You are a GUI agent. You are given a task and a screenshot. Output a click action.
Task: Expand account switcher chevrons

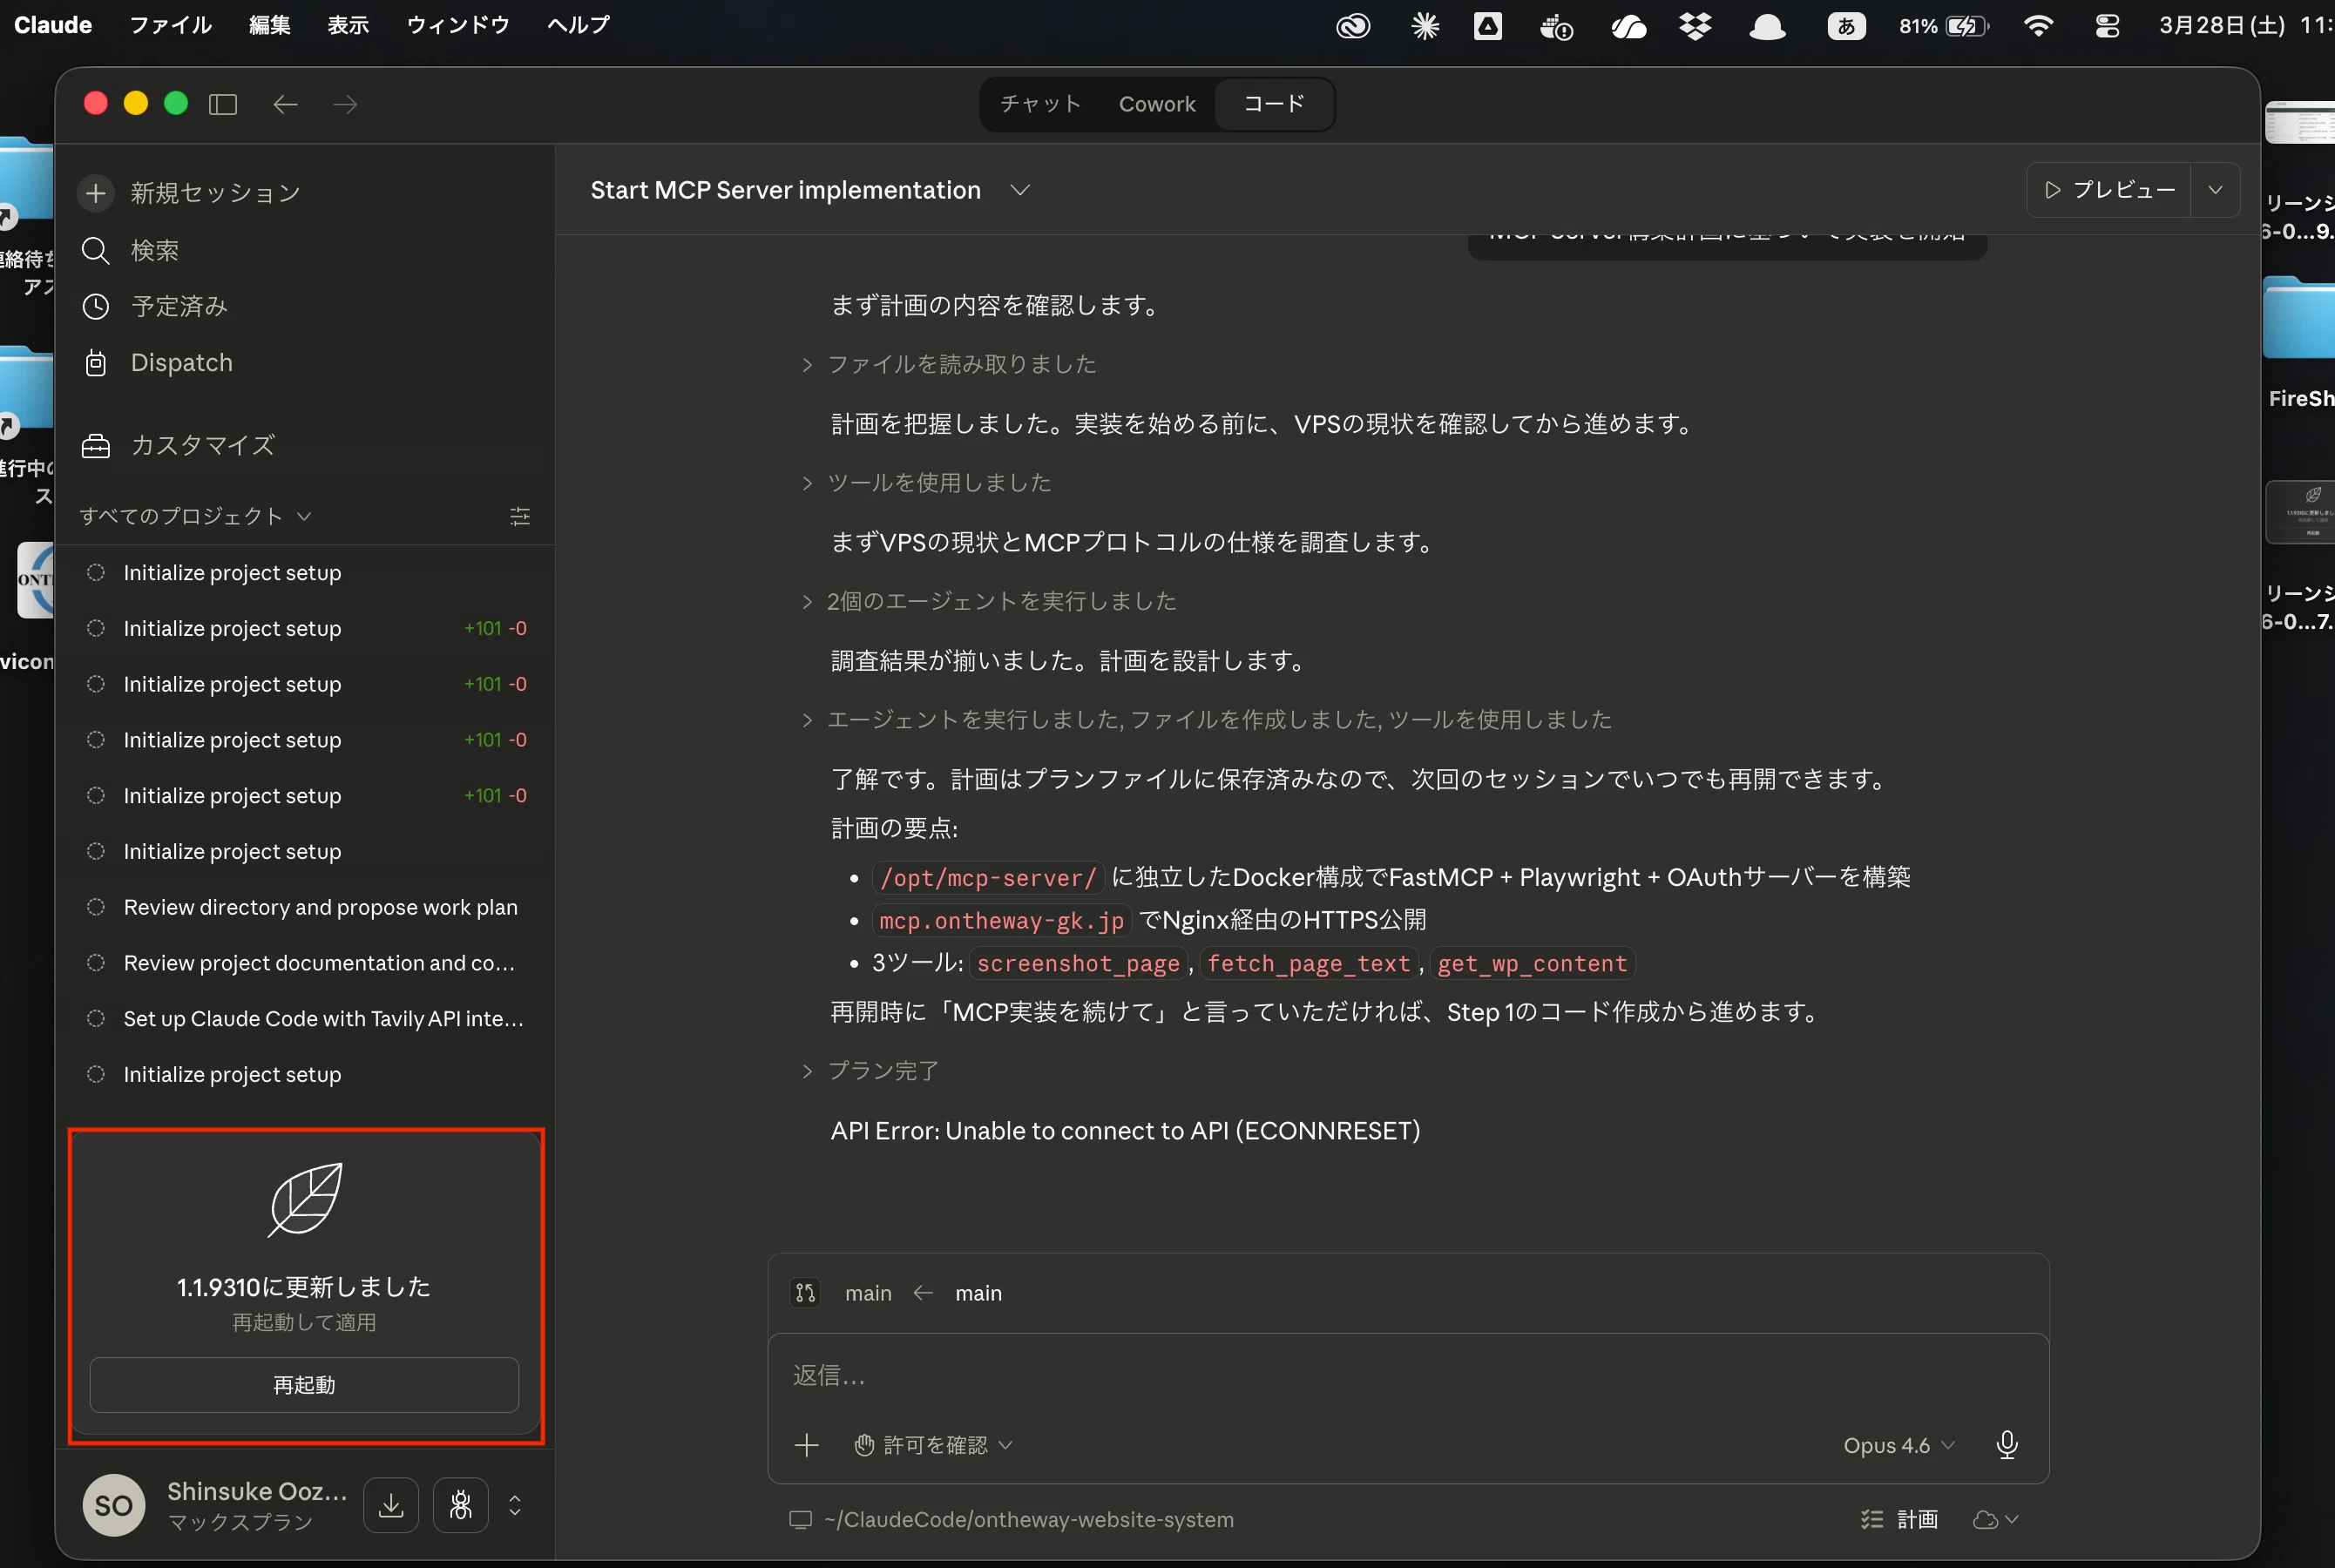coord(515,1504)
